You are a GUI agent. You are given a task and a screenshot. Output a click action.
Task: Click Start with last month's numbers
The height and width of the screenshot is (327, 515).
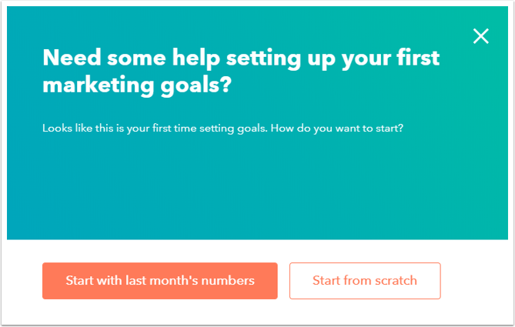pyautogui.click(x=160, y=281)
